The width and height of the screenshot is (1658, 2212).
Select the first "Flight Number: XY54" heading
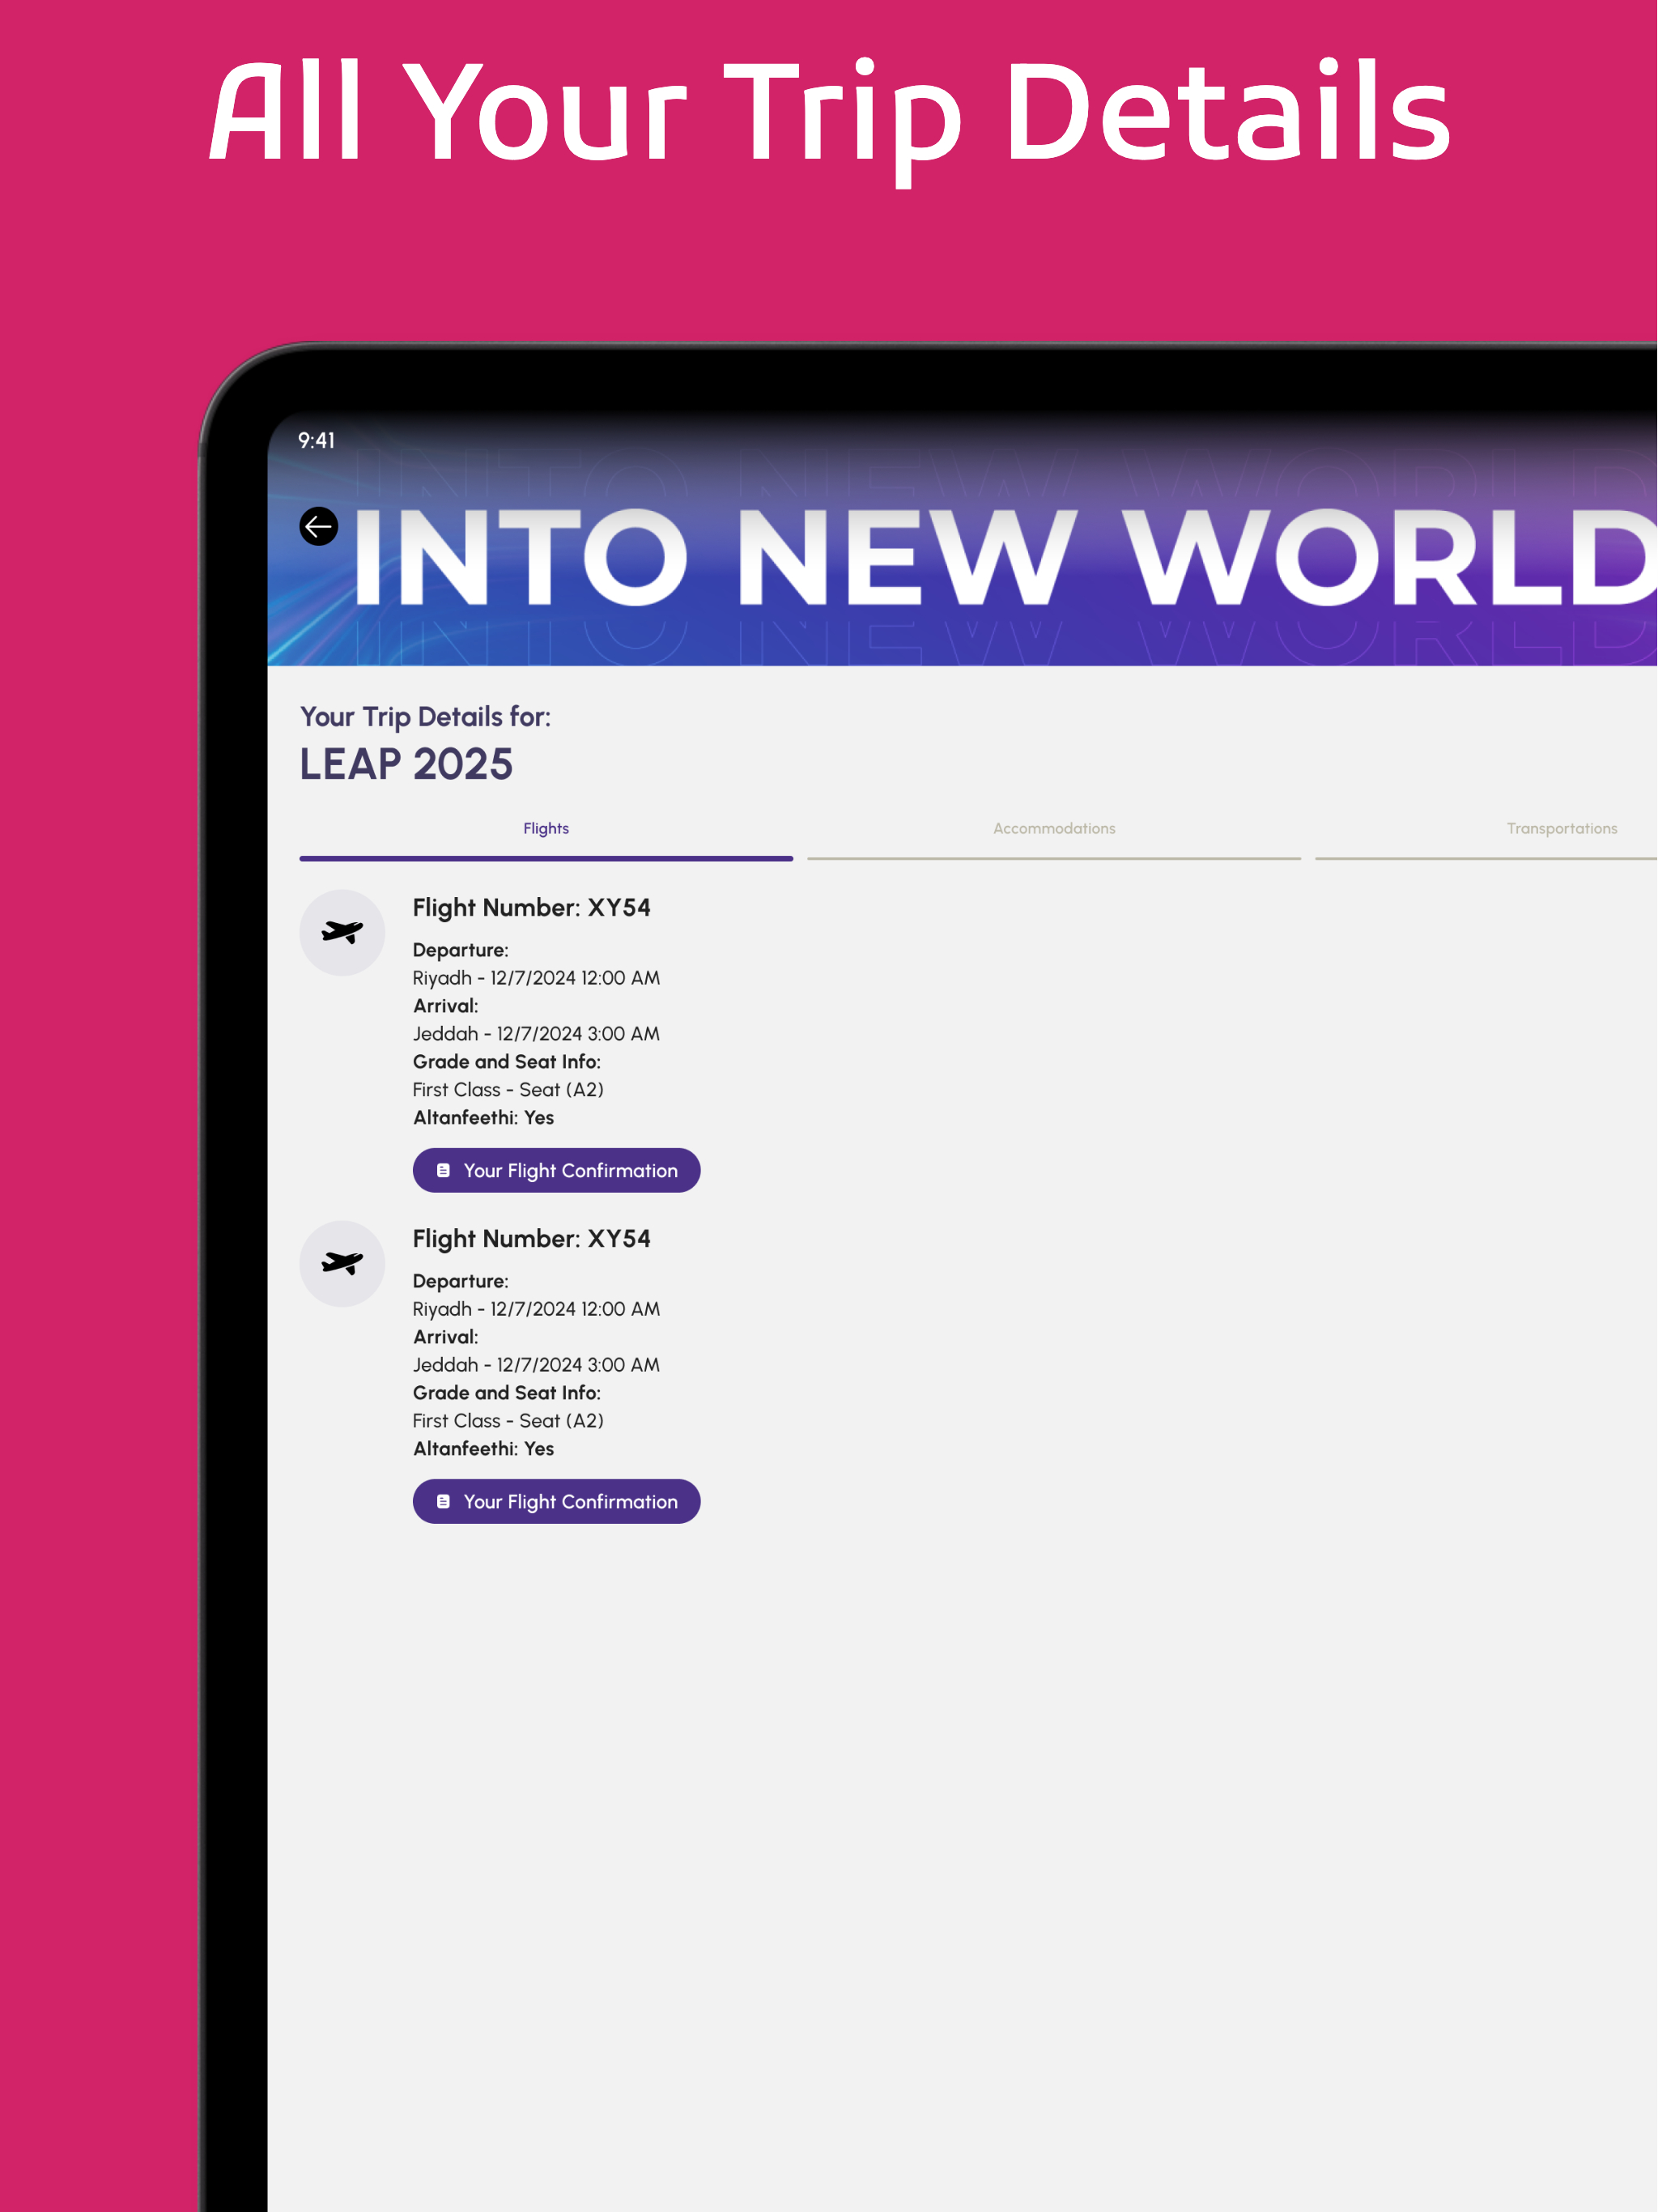coord(532,908)
